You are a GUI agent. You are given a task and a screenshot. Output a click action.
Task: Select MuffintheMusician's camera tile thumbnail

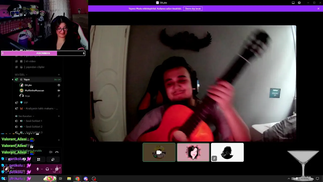(159, 152)
